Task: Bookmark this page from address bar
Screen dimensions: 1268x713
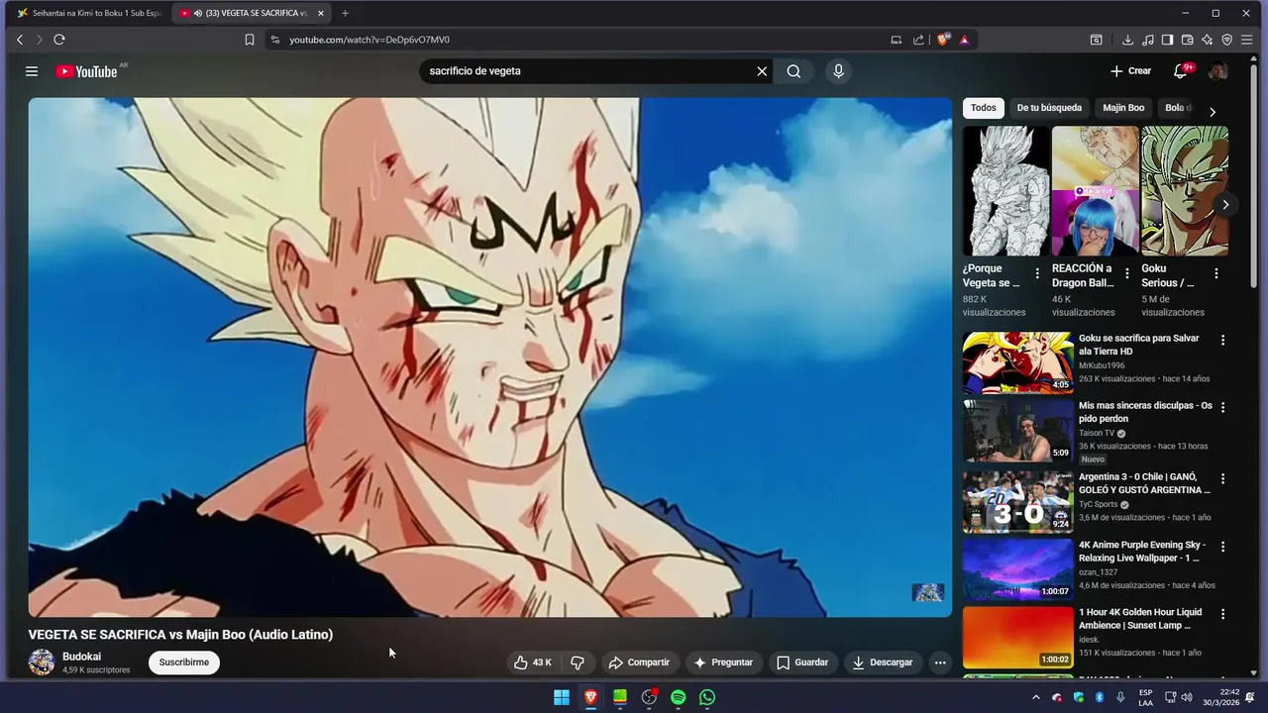Action: tap(250, 40)
